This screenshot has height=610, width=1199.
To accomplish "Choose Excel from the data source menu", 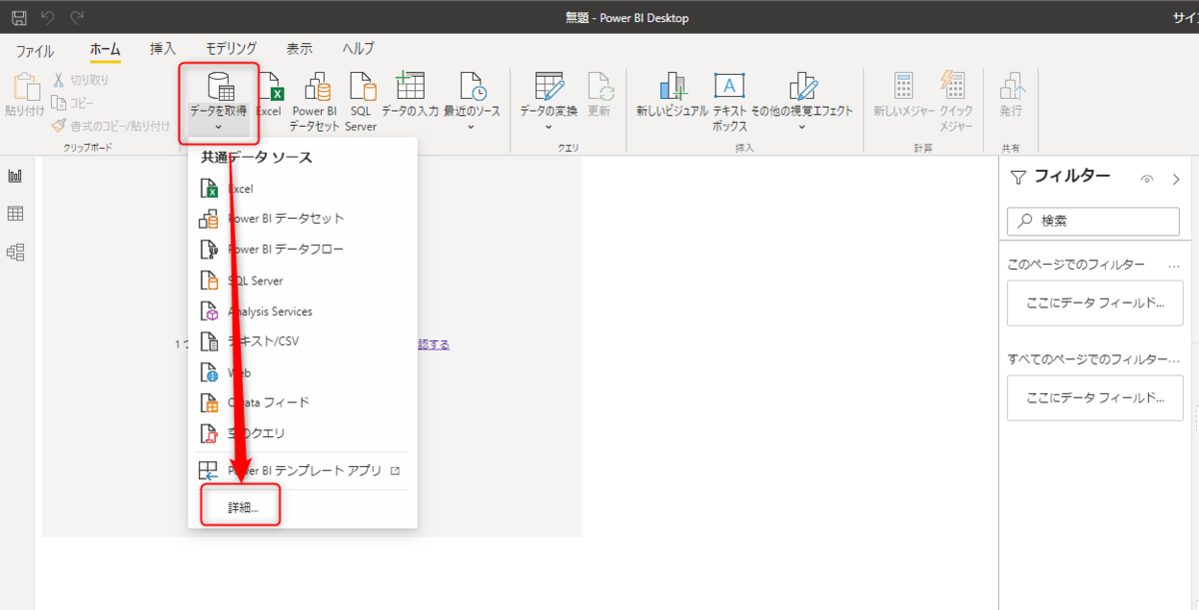I will point(303,188).
